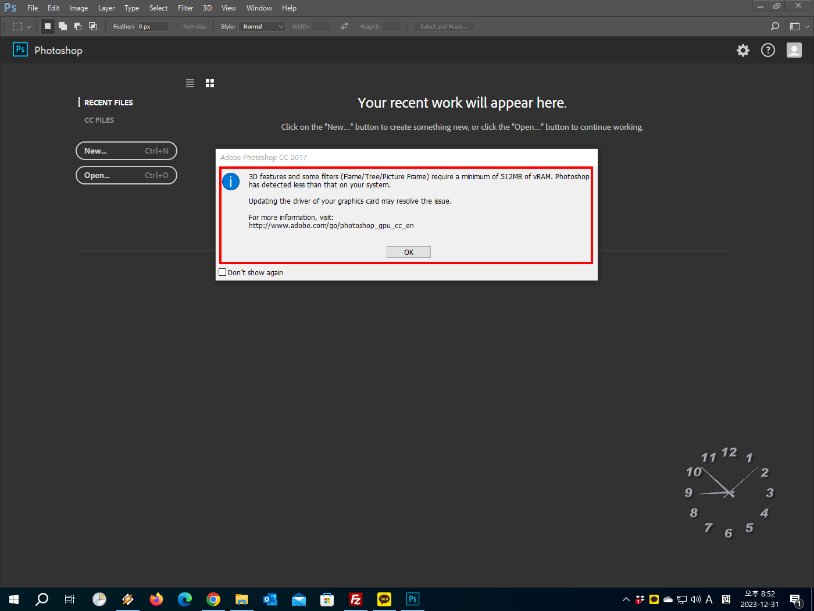Choose Subtract from selection mode icon
Viewport: 814px width, 611px height.
[x=78, y=26]
